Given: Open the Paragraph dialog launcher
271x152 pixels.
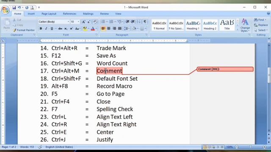Looking at the screenshot, I should (147, 35).
